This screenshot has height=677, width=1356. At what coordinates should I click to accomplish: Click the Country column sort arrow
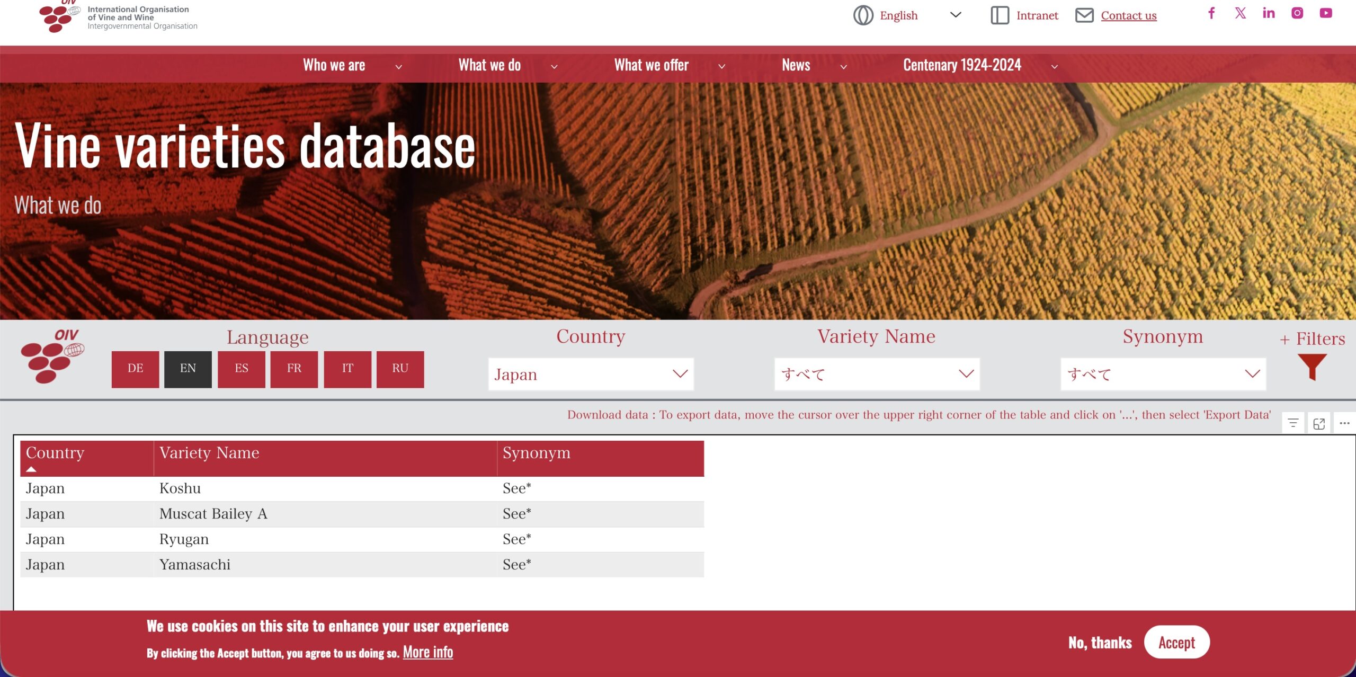point(31,469)
